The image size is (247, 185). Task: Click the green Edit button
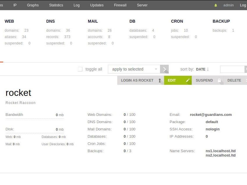coord(178,80)
